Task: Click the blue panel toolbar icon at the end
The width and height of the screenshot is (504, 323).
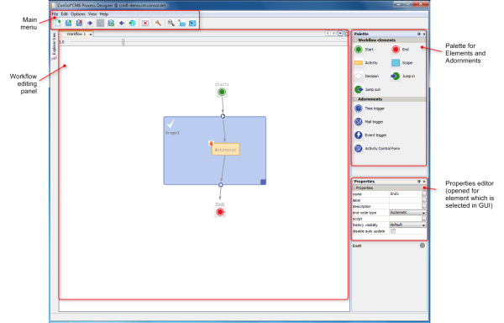Action: coord(192,24)
